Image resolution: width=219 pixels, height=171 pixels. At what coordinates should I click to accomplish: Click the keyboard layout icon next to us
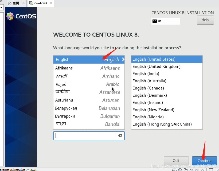pos(154,21)
